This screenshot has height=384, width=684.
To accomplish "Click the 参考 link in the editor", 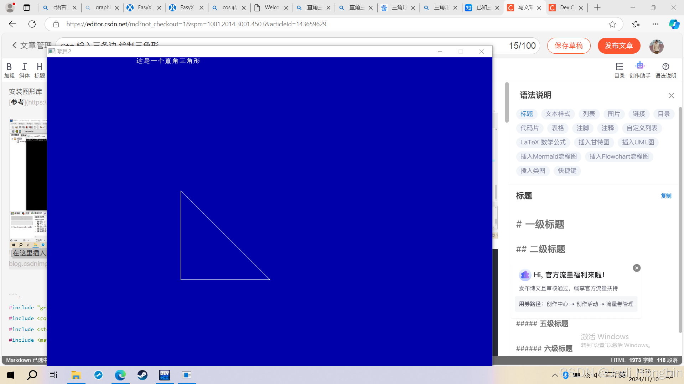I will pyautogui.click(x=17, y=102).
